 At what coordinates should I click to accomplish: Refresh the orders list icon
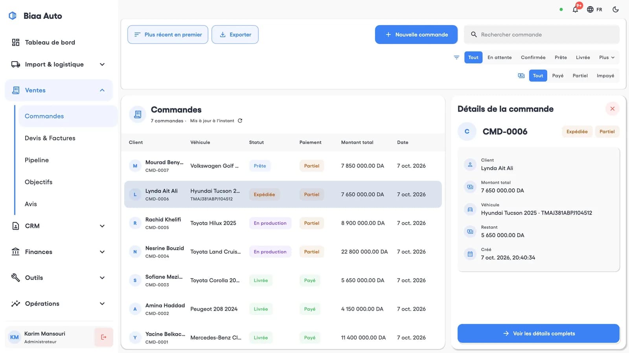[x=240, y=121]
